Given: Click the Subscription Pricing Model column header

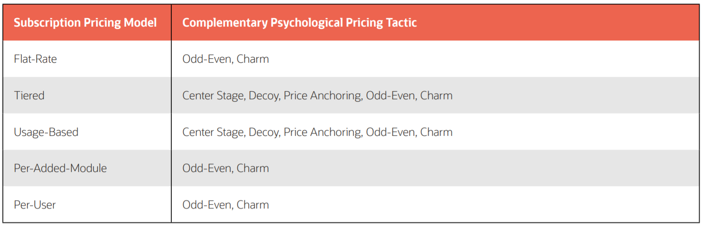Looking at the screenshot, I should click(x=85, y=23).
